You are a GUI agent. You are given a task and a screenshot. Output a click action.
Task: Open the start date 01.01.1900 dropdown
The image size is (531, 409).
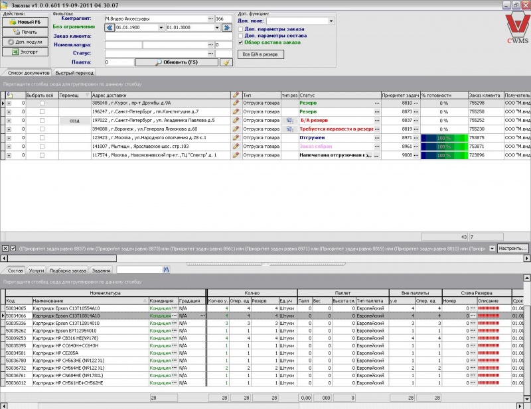tap(161, 28)
